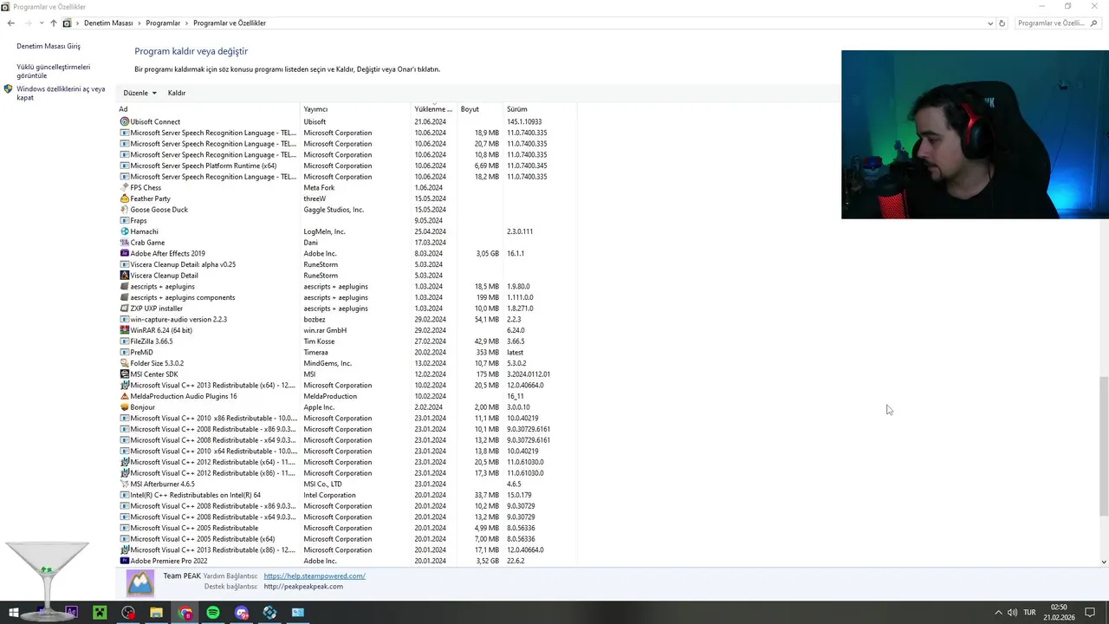Viewport: 1109px width, 624px height.
Task: Open File Explorer from the taskbar
Action: coord(156,613)
